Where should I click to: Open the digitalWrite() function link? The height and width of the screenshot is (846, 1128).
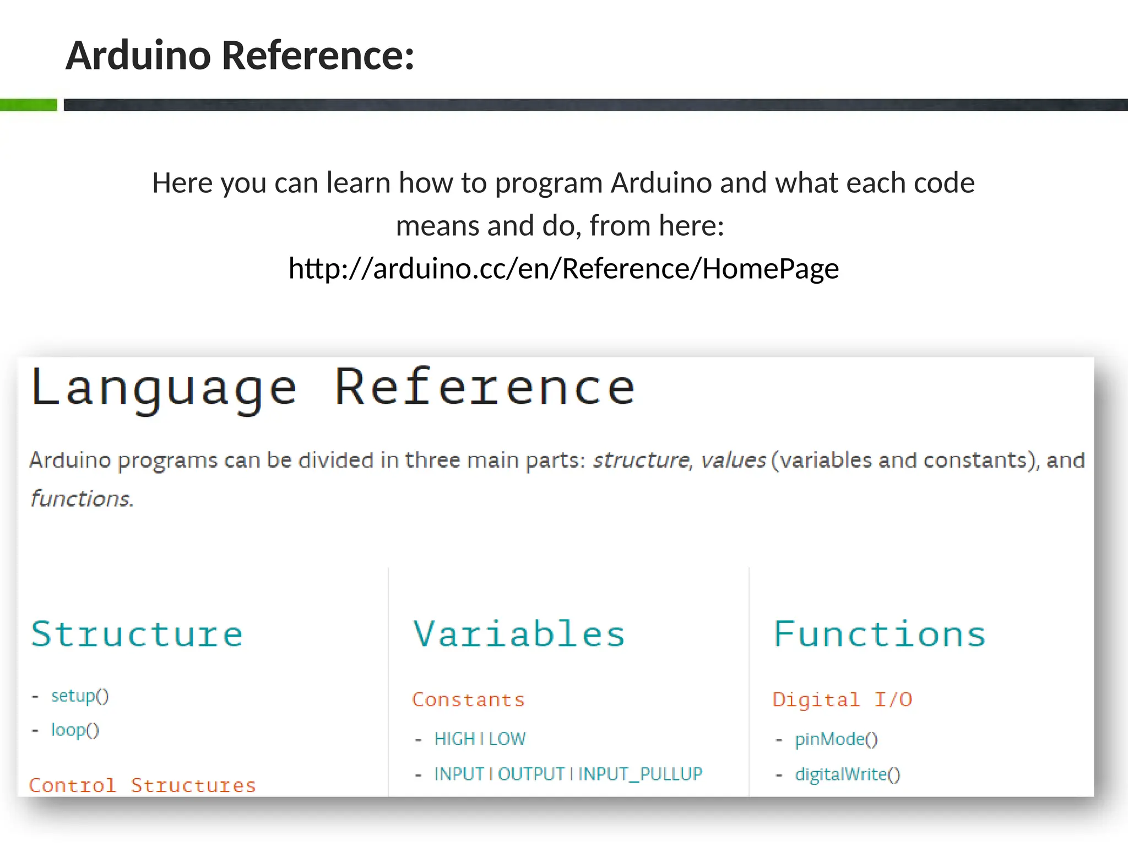click(847, 774)
